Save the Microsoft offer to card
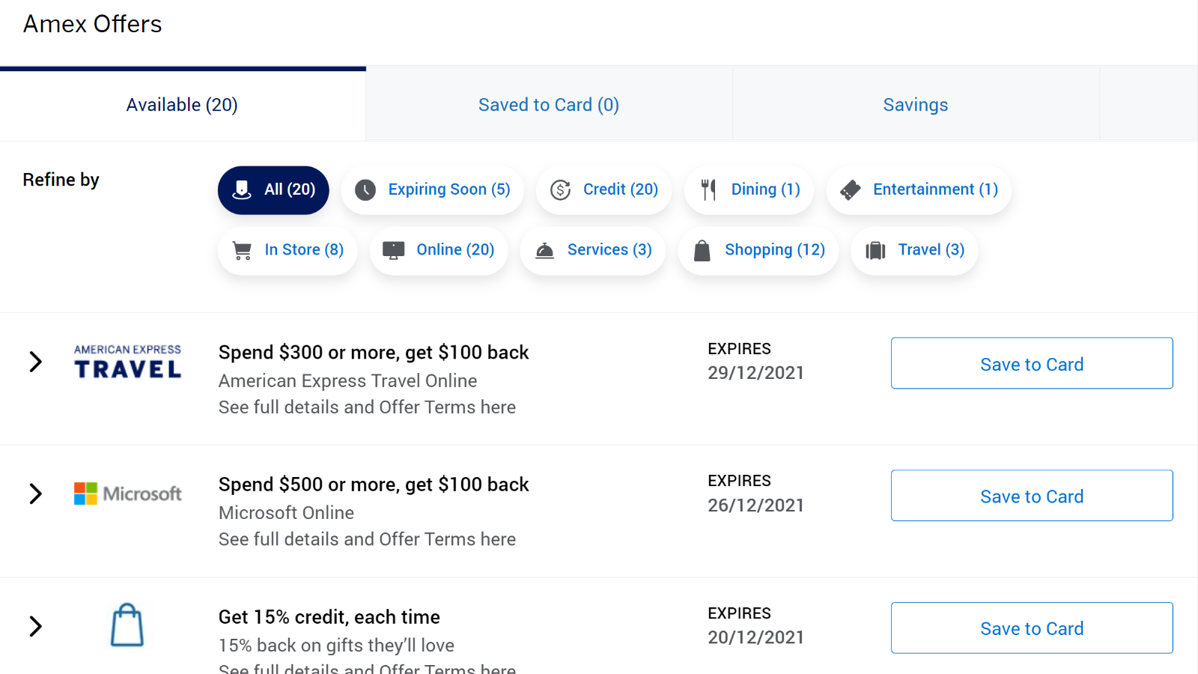 (x=1032, y=496)
